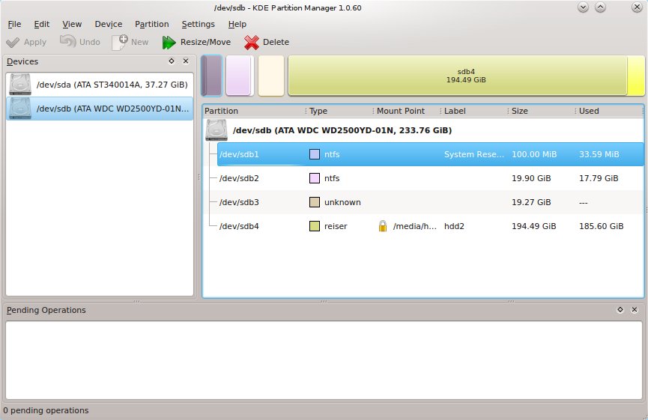Image resolution: width=648 pixels, height=420 pixels.
Task: Click '0 pending operations' in status bar
Action: [x=46, y=410]
